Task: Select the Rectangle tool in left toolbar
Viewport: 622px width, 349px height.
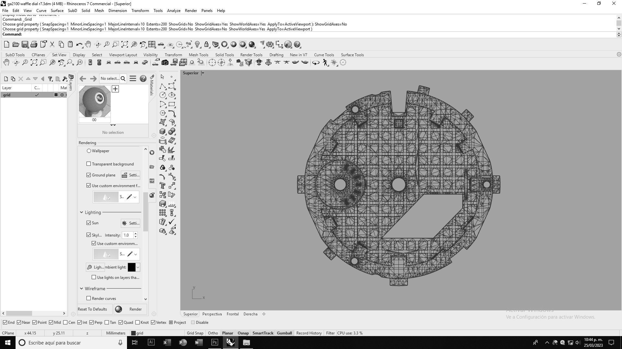Action: 172,104
